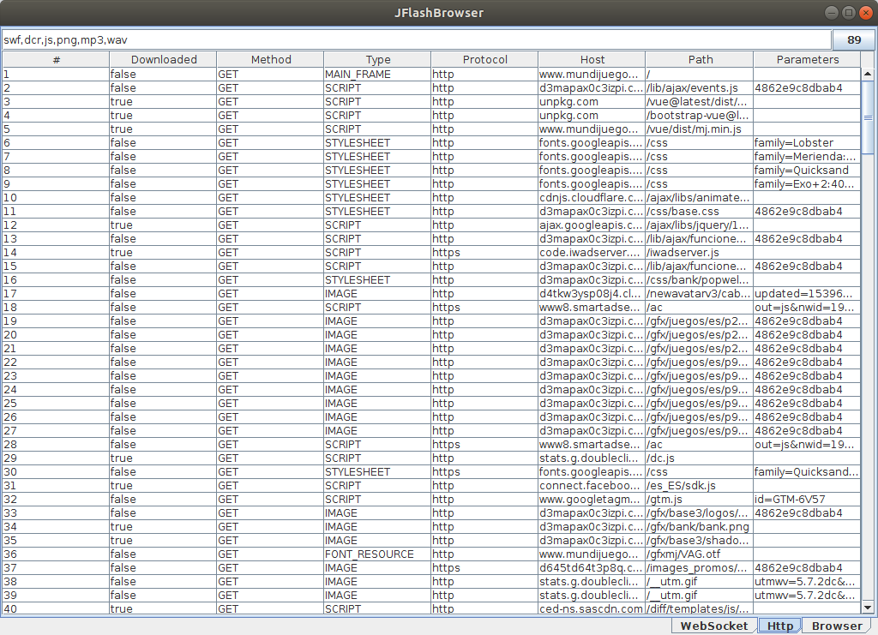Maximize the JFlashBrowser window
The image size is (878, 635).
pos(848,12)
